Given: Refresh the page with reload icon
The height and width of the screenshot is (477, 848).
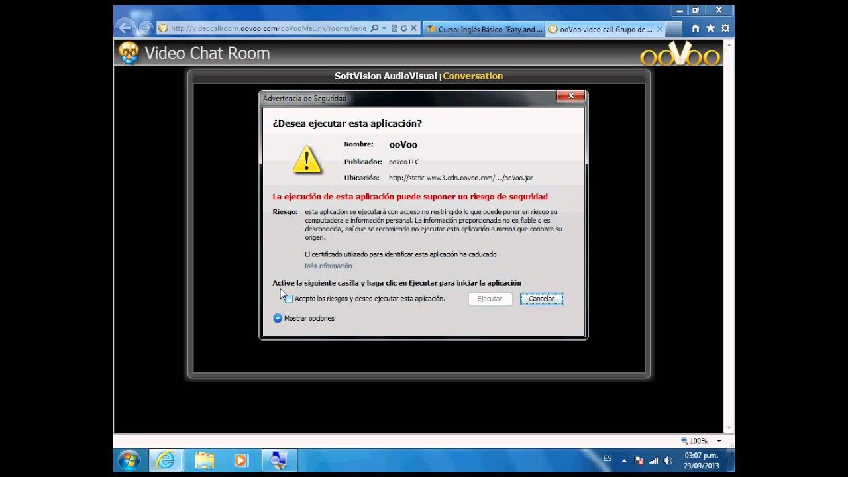Looking at the screenshot, I should 403,28.
